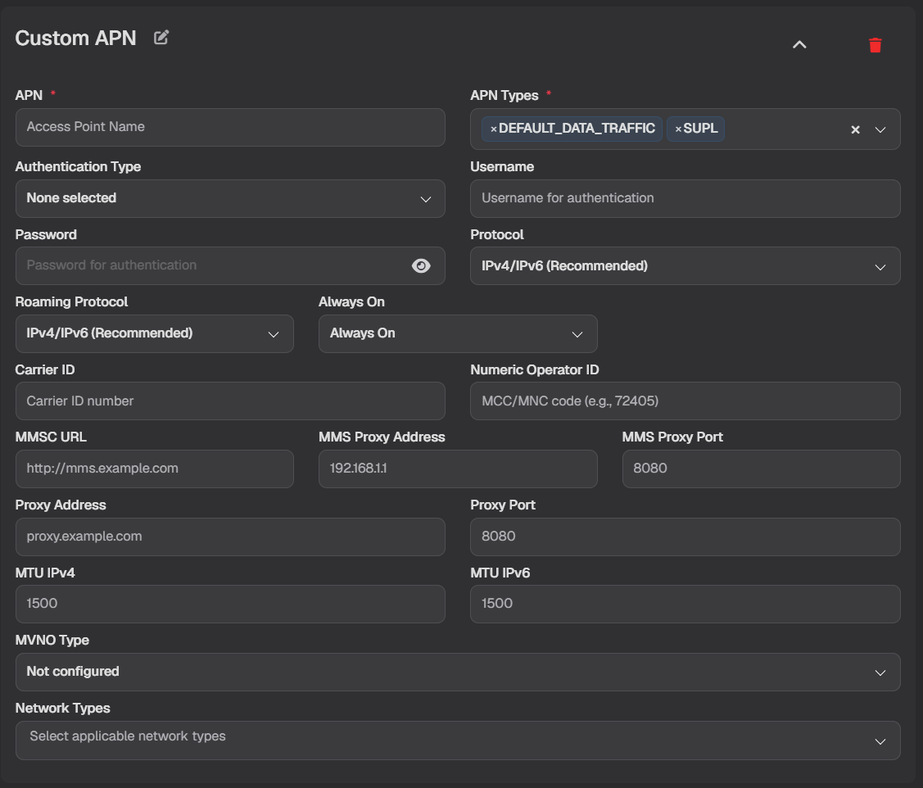The image size is (923, 788).
Task: Click the MMS Proxy Port field
Action: point(761,469)
